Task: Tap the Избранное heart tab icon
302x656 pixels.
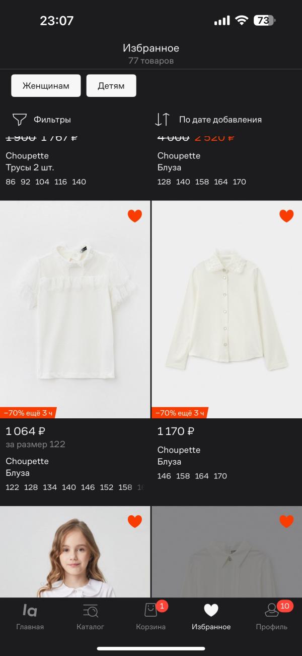Action: tap(211, 611)
